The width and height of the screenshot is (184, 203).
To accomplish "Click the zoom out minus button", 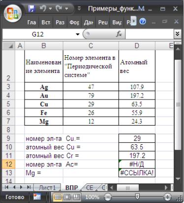I will [x=108, y=197].
